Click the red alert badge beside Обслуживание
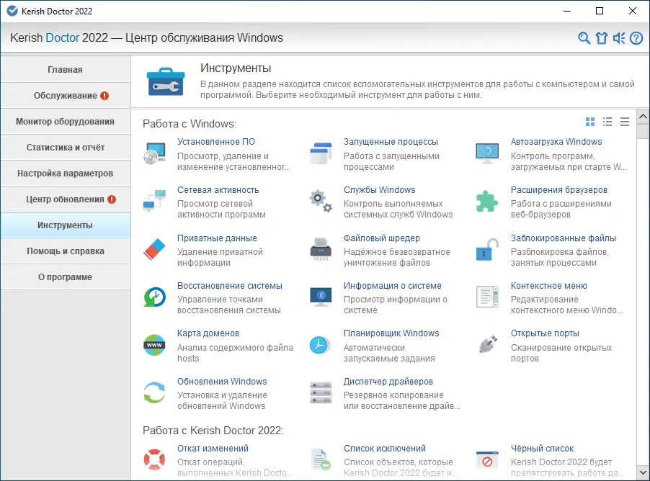The width and height of the screenshot is (650, 481). [104, 96]
